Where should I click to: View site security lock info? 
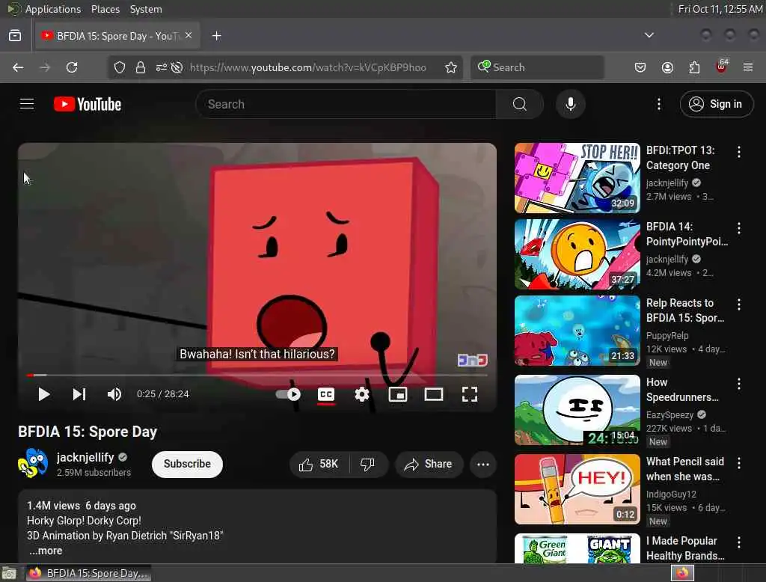(x=141, y=67)
